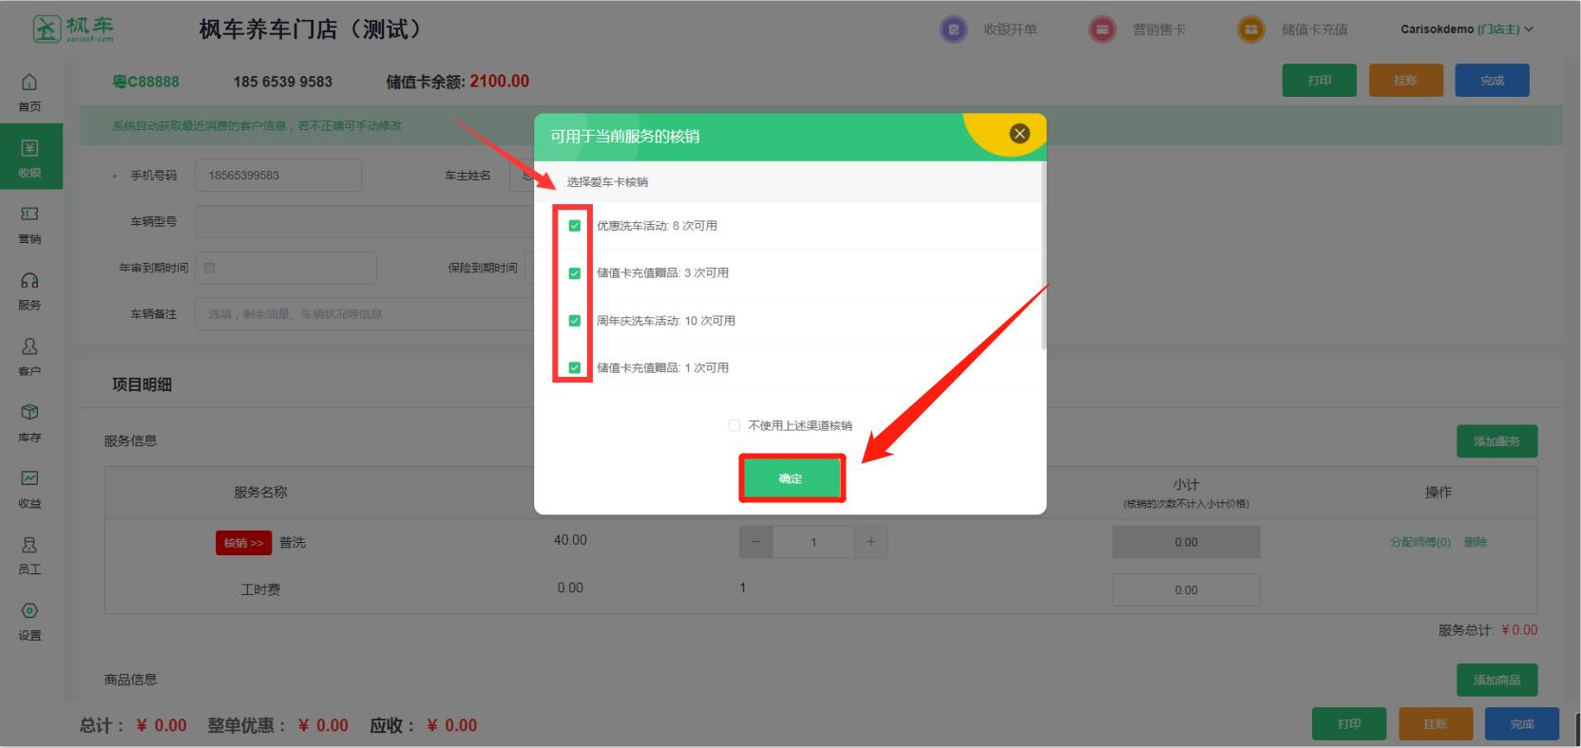Open the 设置 settings sidebar icon

pos(29,620)
